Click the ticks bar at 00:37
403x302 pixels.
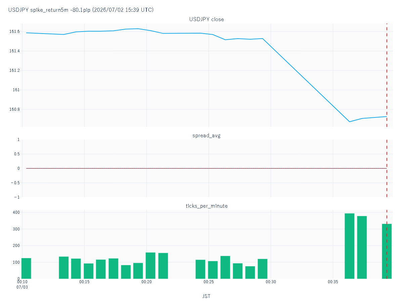(x=362, y=247)
